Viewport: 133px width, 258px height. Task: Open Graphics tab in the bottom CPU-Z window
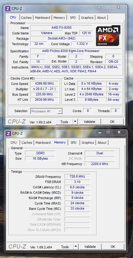point(88,143)
